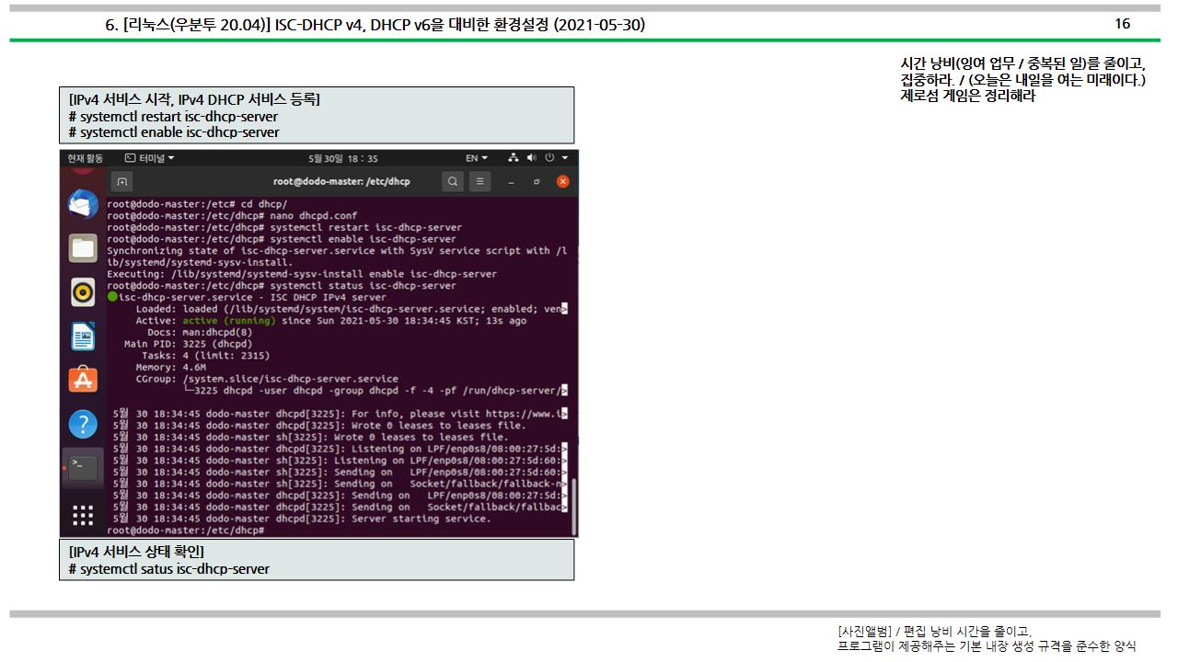This screenshot has width=1178, height=662.
Task: Click the green service status dot
Action: 112,297
